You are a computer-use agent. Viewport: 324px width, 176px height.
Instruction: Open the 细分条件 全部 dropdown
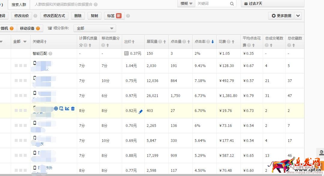(x=95, y=28)
